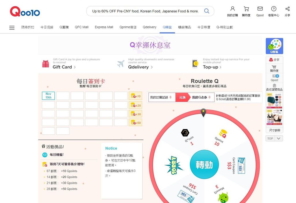Click the 尺寸參照 size guide link
The height and width of the screenshot is (203, 296).
[275, 130]
